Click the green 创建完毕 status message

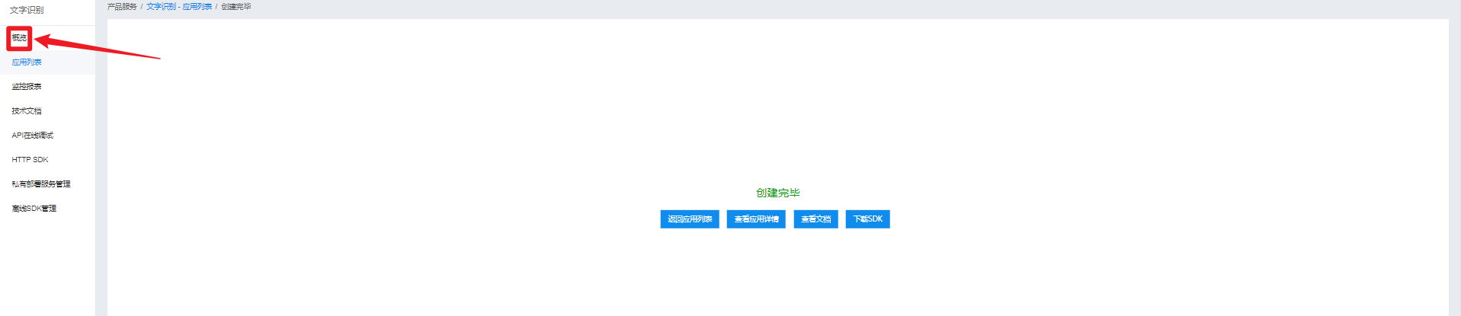(778, 193)
